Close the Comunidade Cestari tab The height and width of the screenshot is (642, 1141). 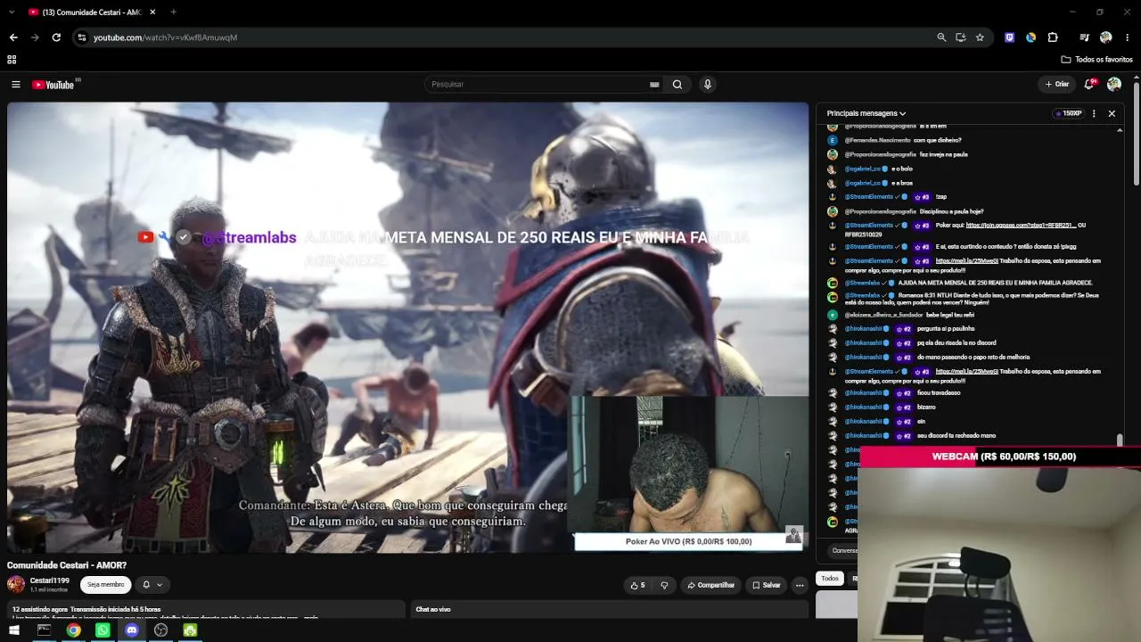click(152, 12)
